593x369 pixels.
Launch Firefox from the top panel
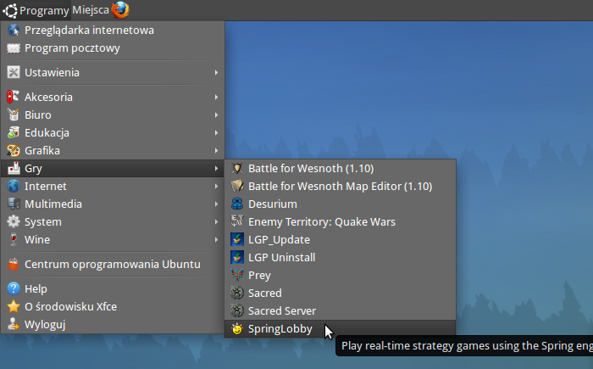(120, 10)
